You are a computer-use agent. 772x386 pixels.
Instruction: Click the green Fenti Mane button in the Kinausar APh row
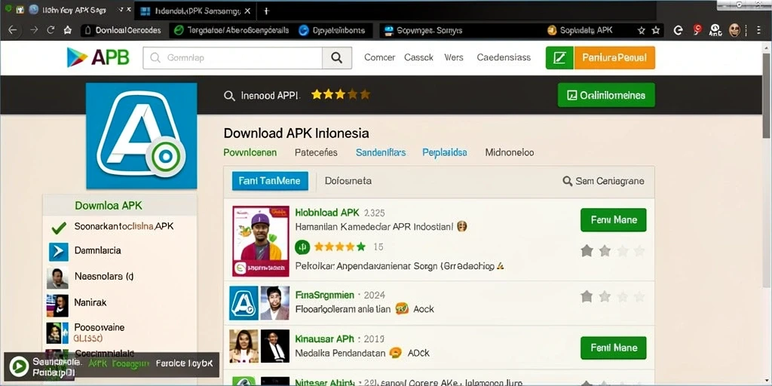tap(614, 348)
